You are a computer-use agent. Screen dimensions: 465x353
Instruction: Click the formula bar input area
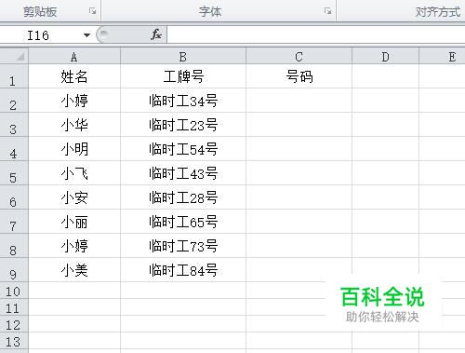tap(316, 34)
